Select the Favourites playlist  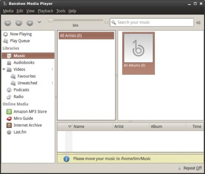[x=28, y=76]
